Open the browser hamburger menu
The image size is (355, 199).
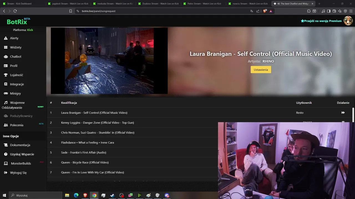pos(351,11)
